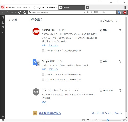Open the search field engine selector
Image resolution: width=128 pixels, height=122 pixels.
coord(92,12)
